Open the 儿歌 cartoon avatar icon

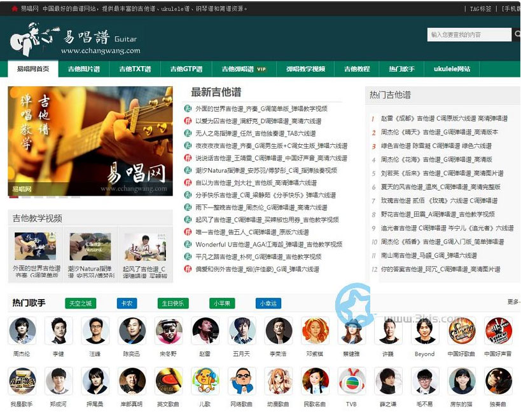[204, 381]
